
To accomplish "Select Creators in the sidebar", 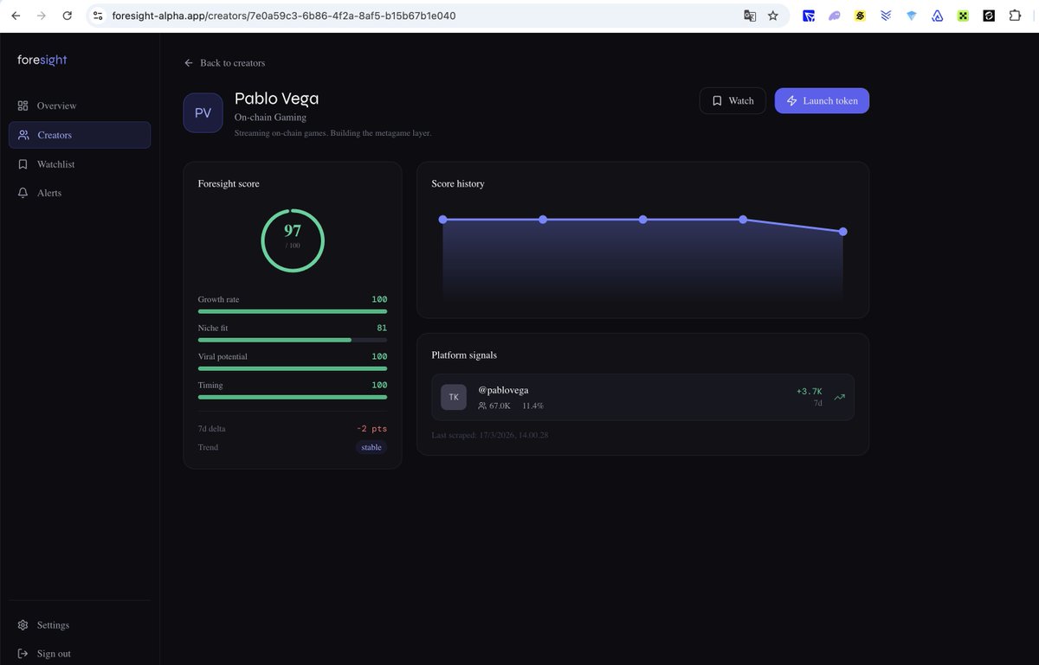I will (80, 135).
